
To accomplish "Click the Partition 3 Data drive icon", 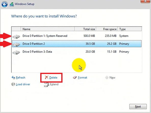I will click(16, 52).
